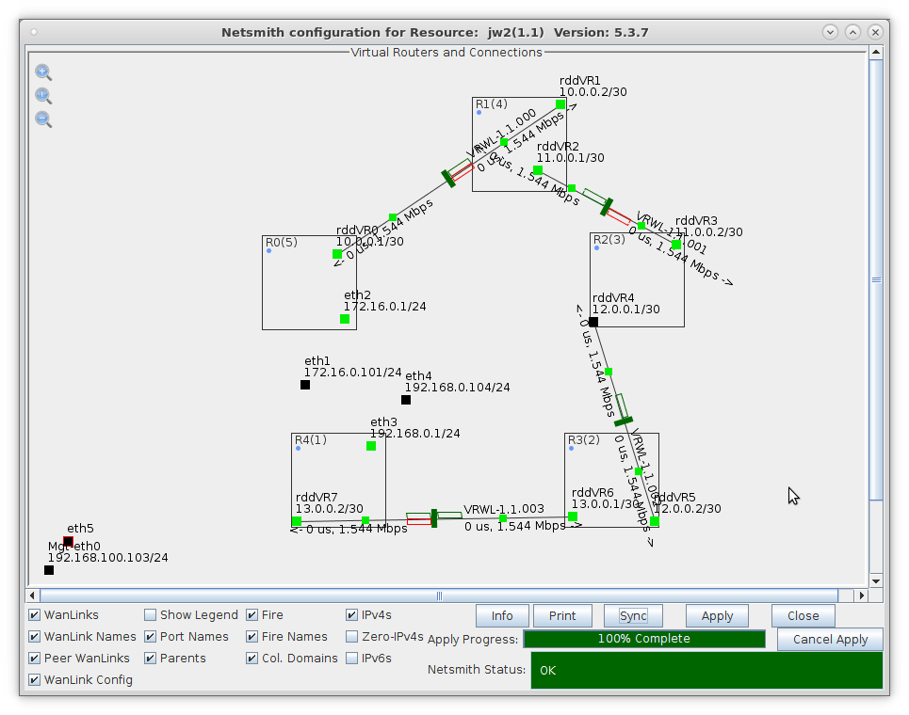Open the Info dialog button
This screenshot has height=715, width=909.
pos(502,616)
